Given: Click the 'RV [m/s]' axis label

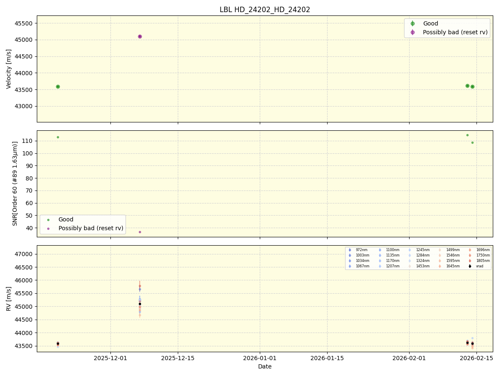Looking at the screenshot, I should (9, 298).
